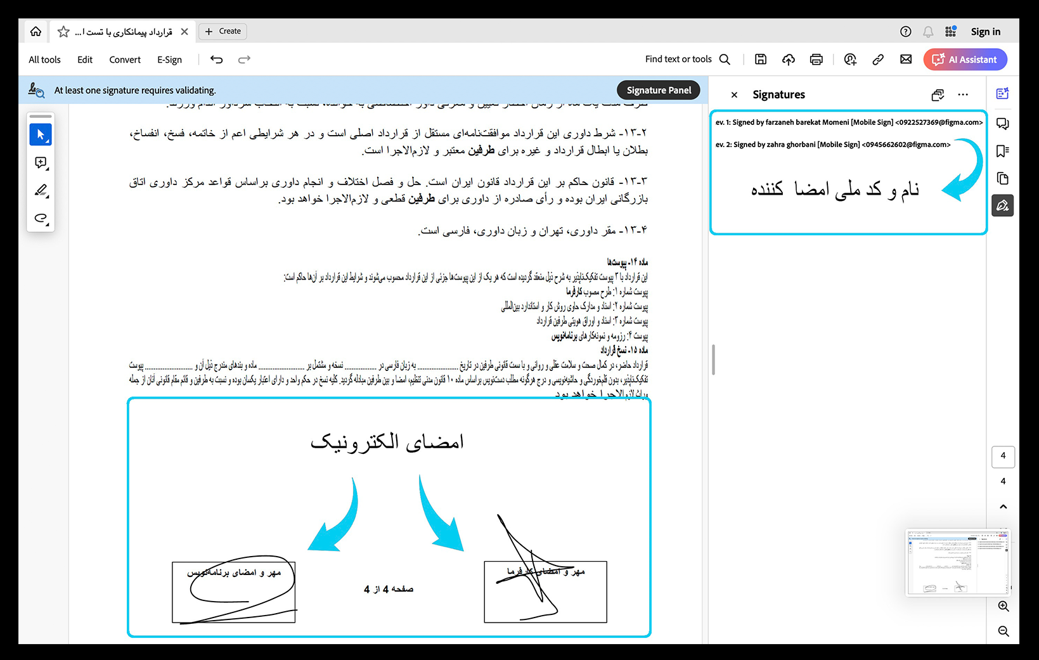Choose the Add comment tool

click(41, 163)
